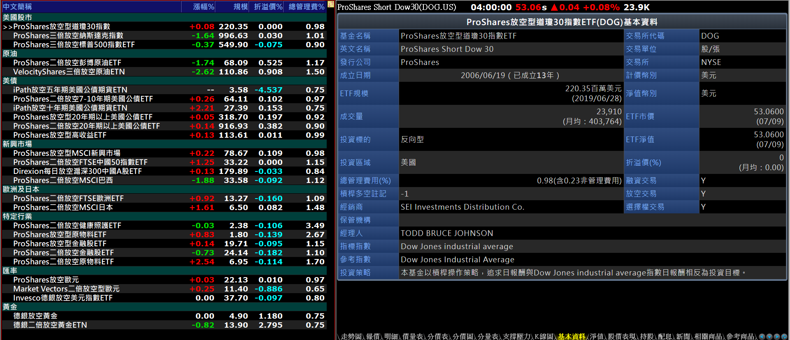Open the 淨值 tab
790x340 pixels.
pyautogui.click(x=596, y=336)
